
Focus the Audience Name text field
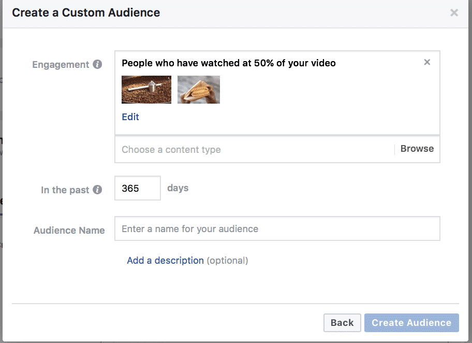[277, 229]
